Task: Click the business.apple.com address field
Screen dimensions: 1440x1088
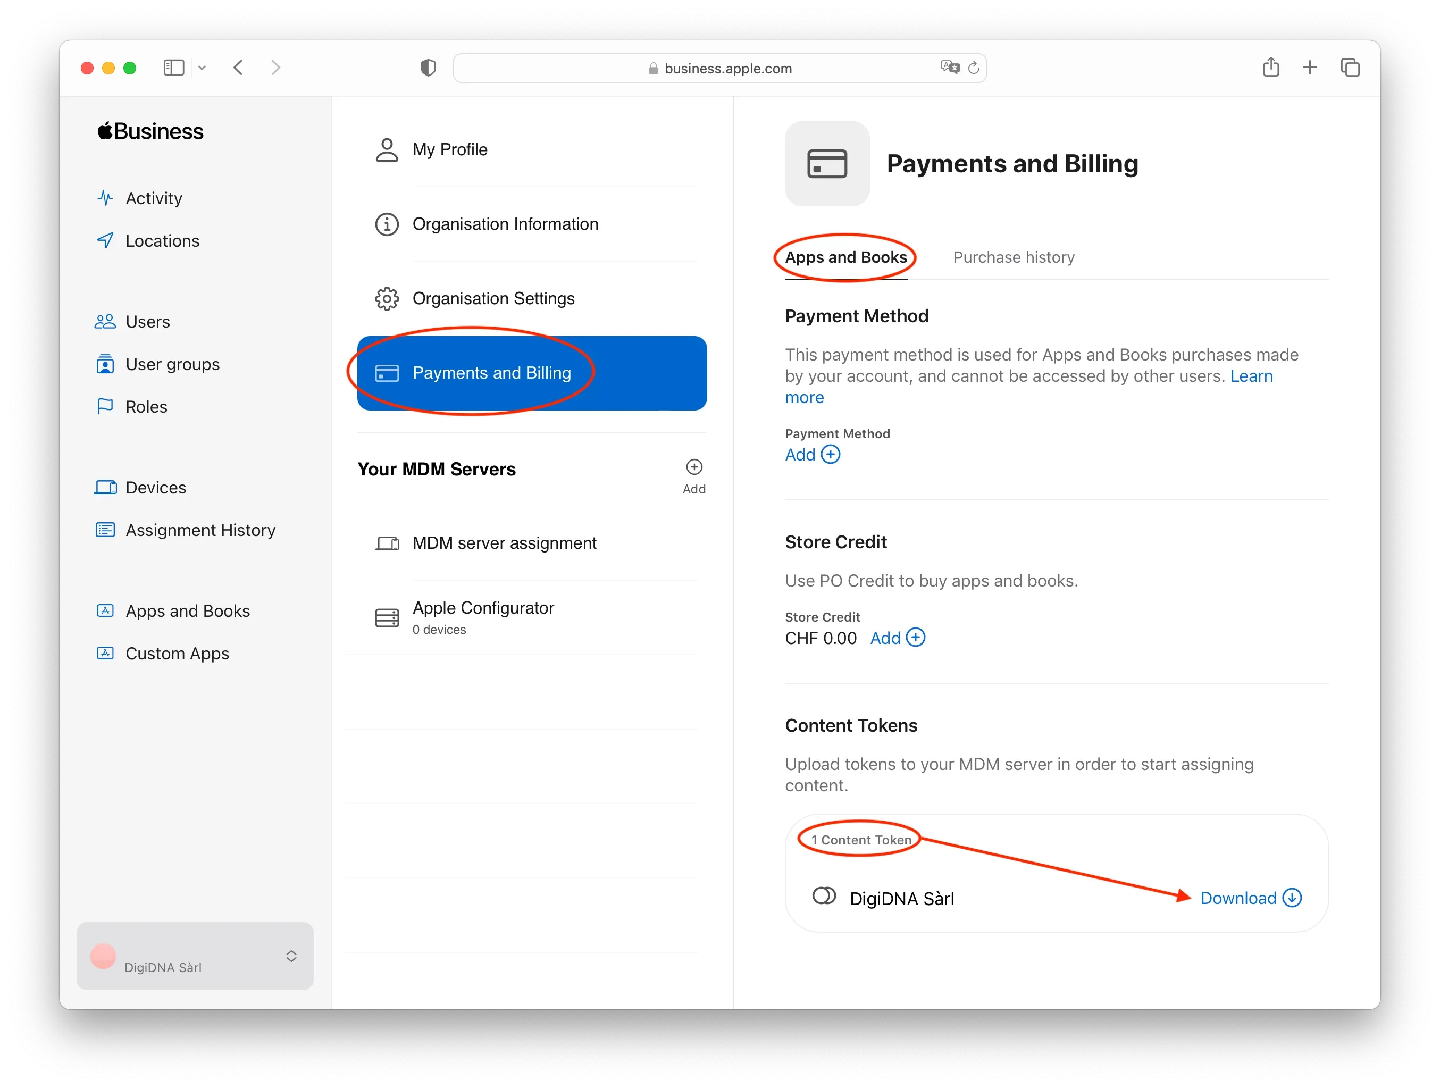Action: (727, 69)
